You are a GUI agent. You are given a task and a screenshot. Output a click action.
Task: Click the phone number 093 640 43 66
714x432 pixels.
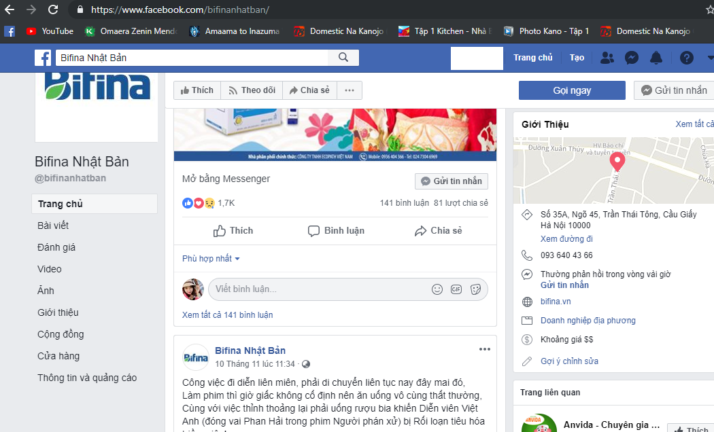[566, 255]
